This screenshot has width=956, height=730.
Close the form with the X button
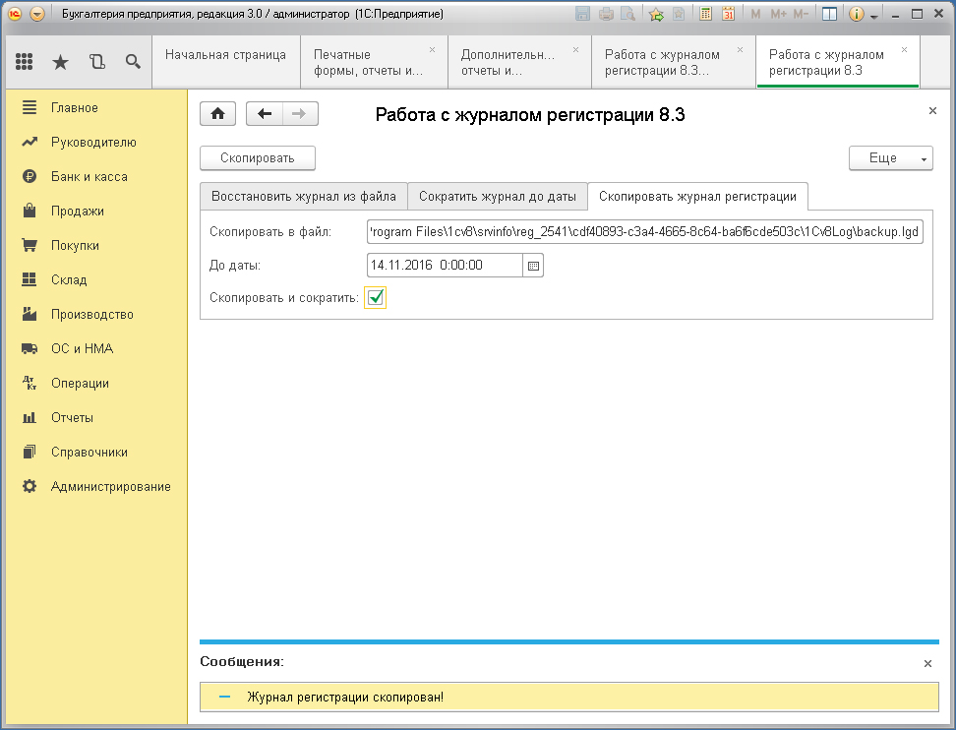[x=932, y=111]
